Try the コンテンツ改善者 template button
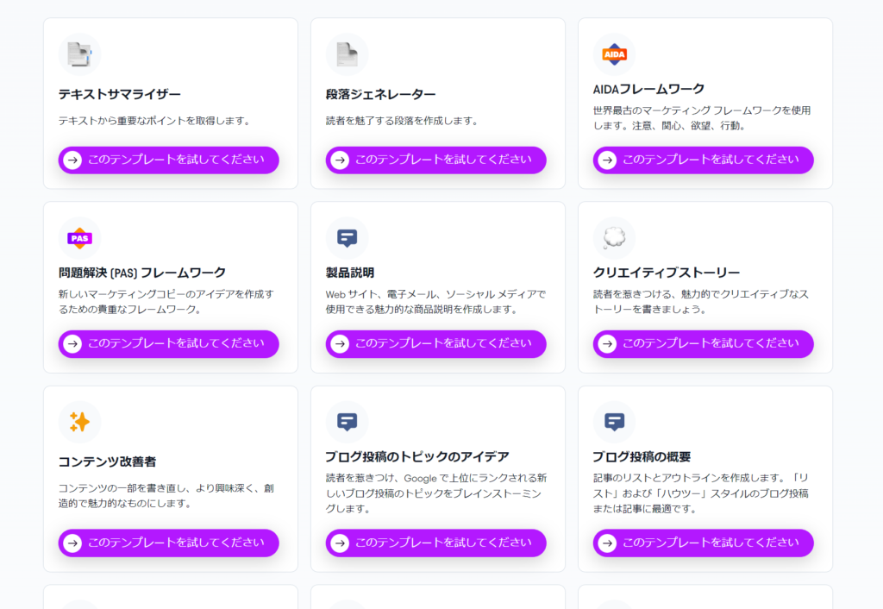 168,543
